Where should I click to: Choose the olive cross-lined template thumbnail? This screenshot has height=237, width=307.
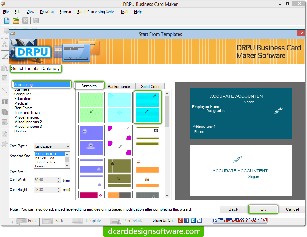[x=120, y=173]
